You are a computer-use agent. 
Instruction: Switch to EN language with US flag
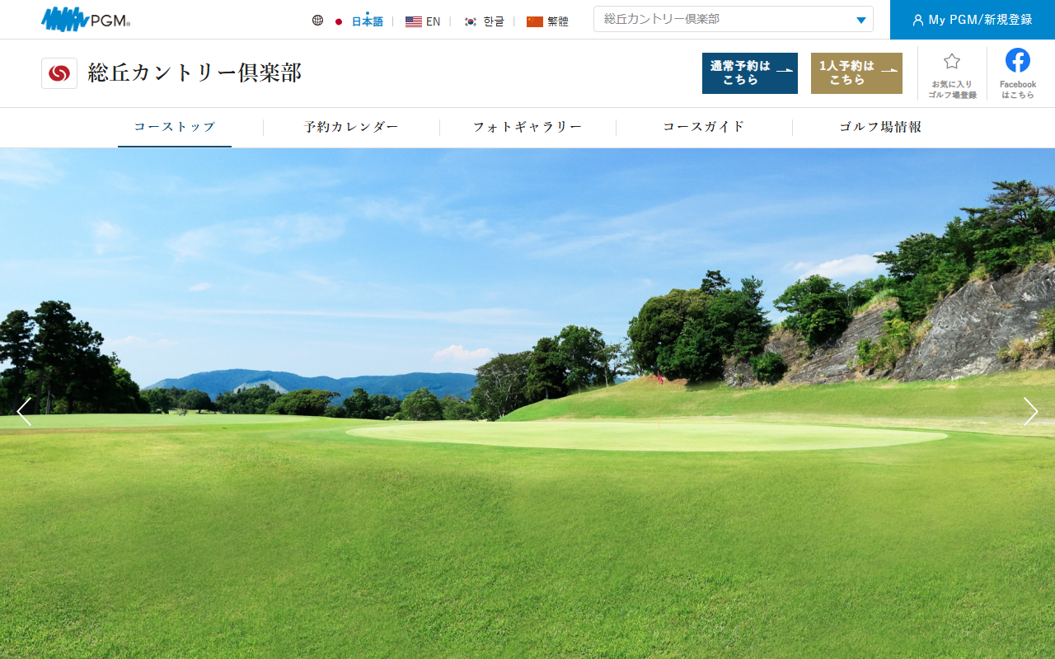tap(423, 21)
